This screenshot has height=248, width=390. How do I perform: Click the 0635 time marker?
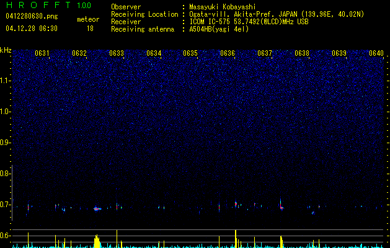click(190, 53)
